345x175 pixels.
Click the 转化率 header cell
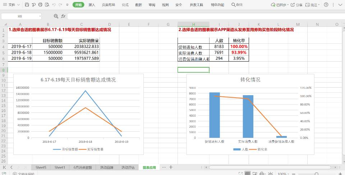(239, 40)
